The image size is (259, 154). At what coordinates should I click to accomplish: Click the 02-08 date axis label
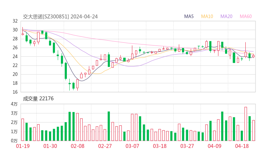tap(78, 146)
